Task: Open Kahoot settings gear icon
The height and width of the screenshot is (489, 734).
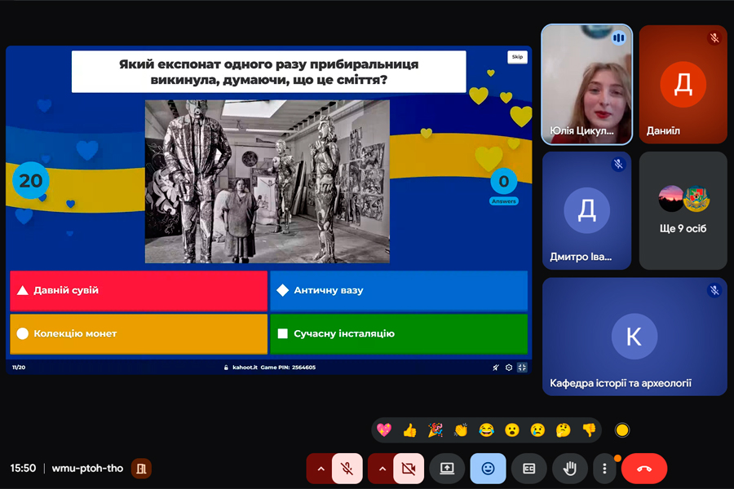Action: 509,368
